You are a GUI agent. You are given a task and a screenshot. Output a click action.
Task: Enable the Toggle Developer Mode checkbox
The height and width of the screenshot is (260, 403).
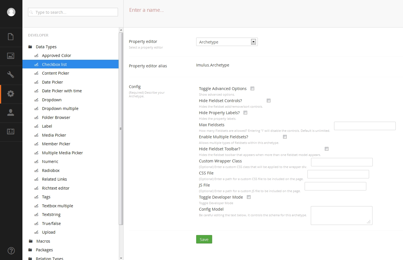pyautogui.click(x=249, y=197)
